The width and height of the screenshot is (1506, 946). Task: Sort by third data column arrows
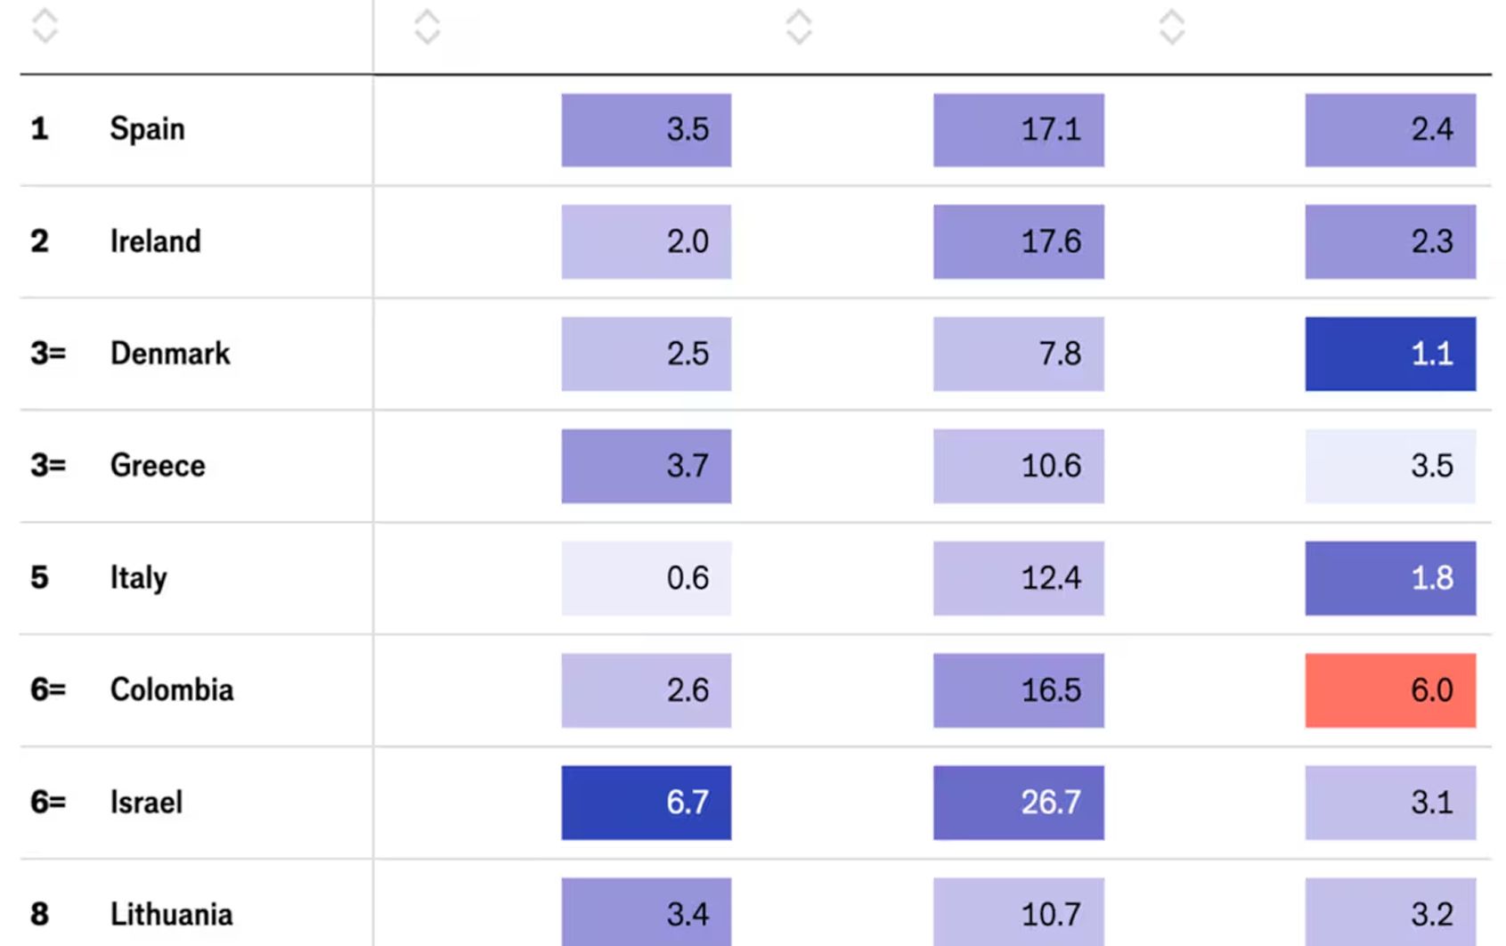pyautogui.click(x=1172, y=26)
